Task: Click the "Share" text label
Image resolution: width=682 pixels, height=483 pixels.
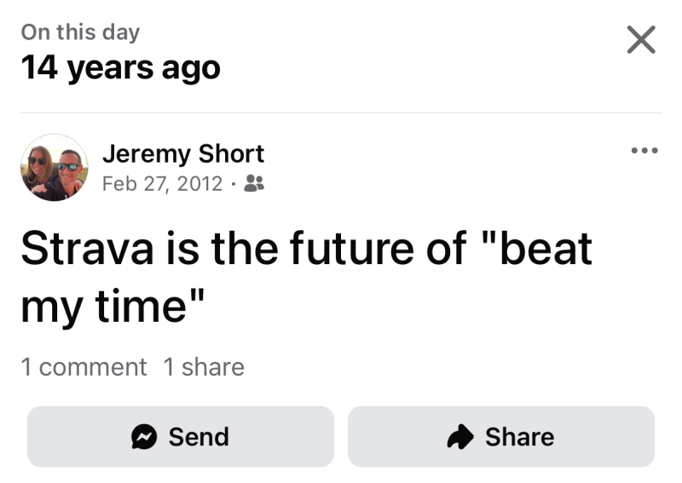Action: 519,437
